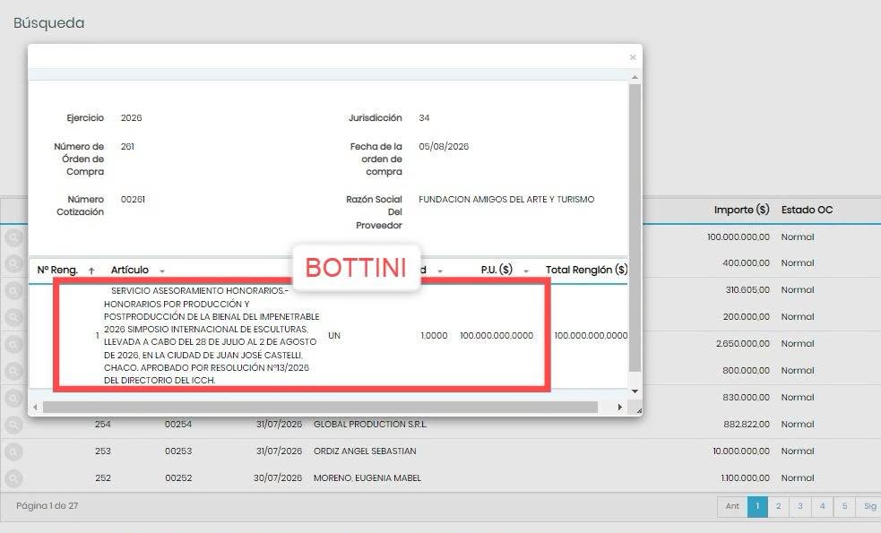The height and width of the screenshot is (533, 881).
Task: Click popup horizontal scrollbar right arrow
Action: pos(619,408)
